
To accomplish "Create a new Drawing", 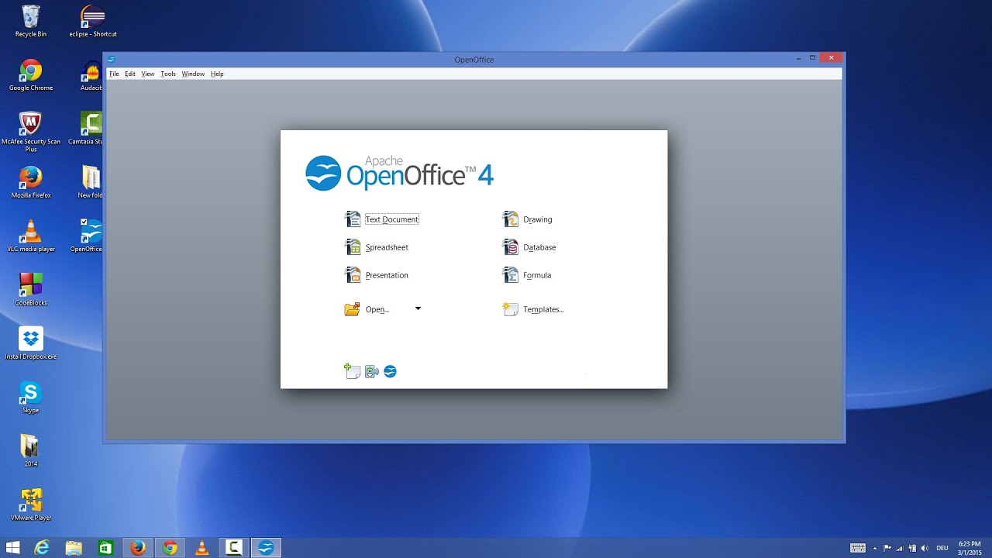I will tap(527, 219).
